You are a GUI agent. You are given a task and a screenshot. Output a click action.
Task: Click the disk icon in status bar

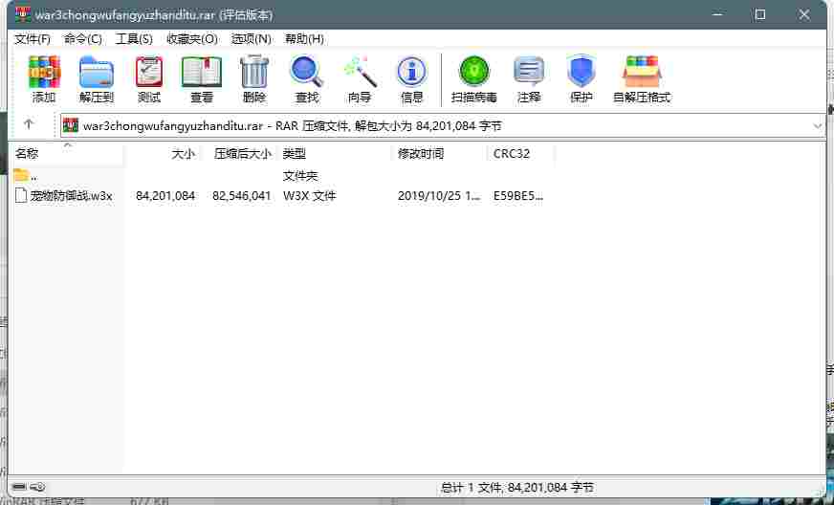pos(19,487)
